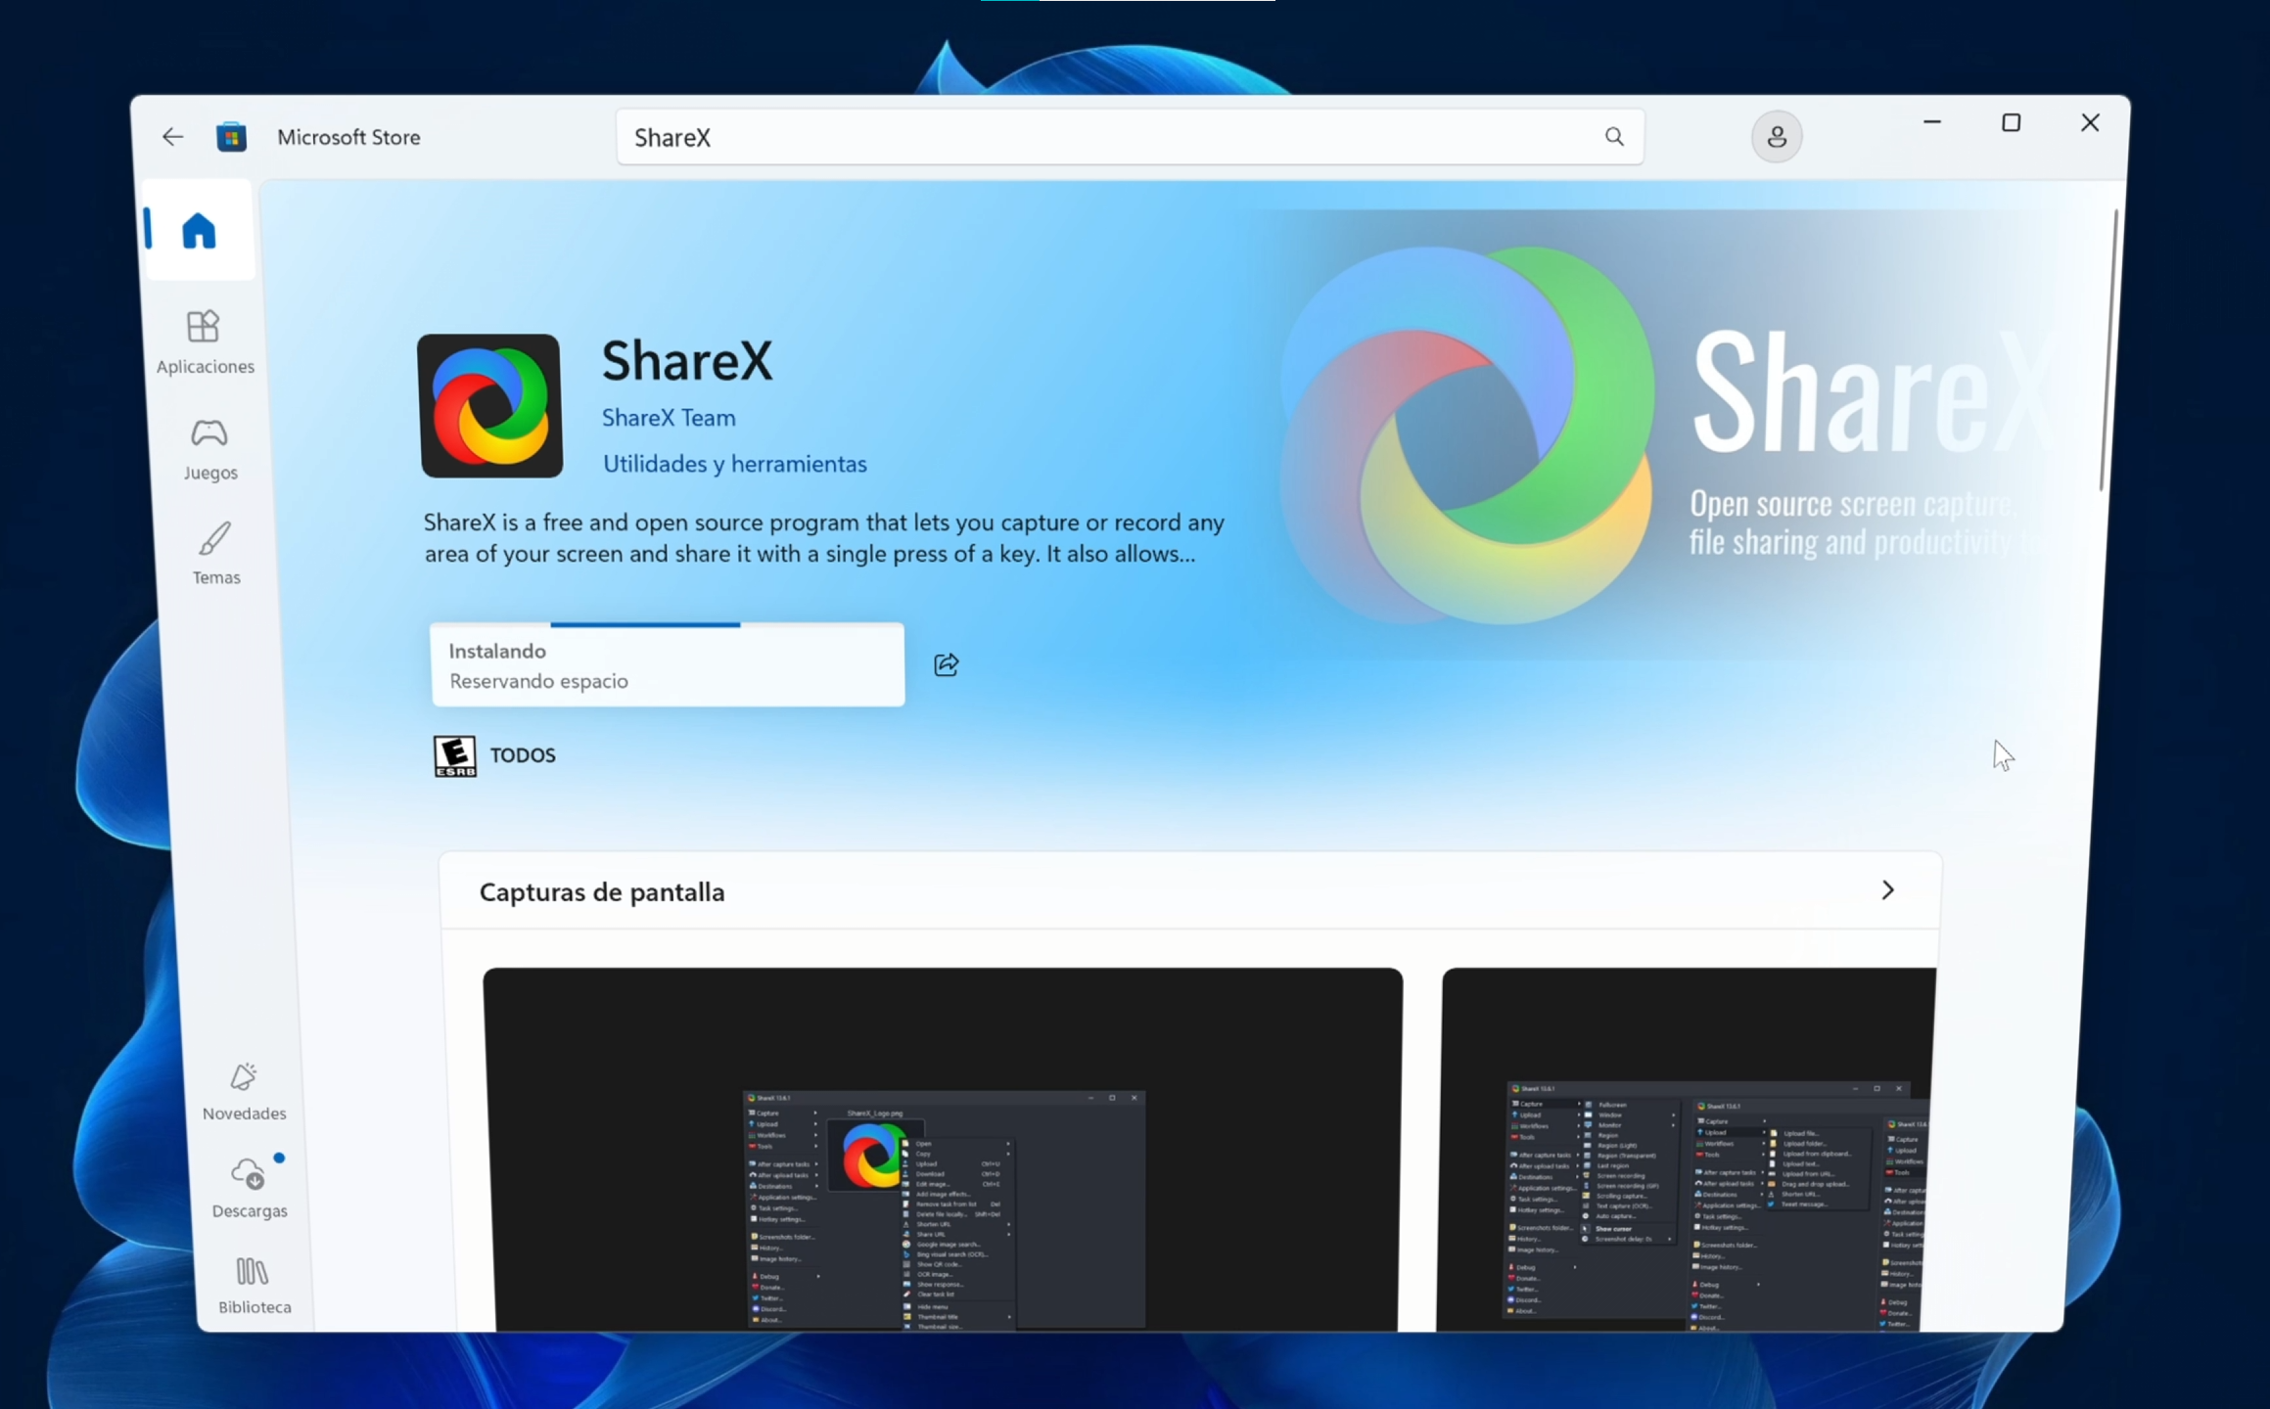Open Utilidades y herramientas category link

(x=734, y=464)
